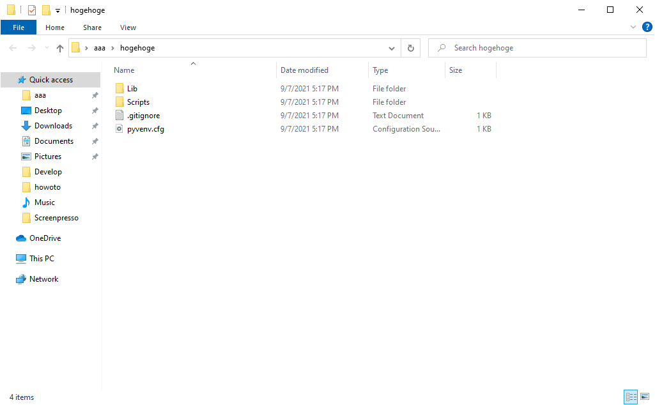Image resolution: width=655 pixels, height=405 pixels.
Task: Click the Properties quick access toolbar icon
Action: pos(32,10)
